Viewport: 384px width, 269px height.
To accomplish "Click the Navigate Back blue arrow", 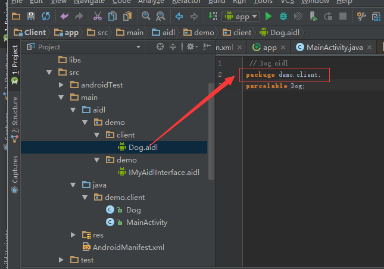I will coord(179,17).
